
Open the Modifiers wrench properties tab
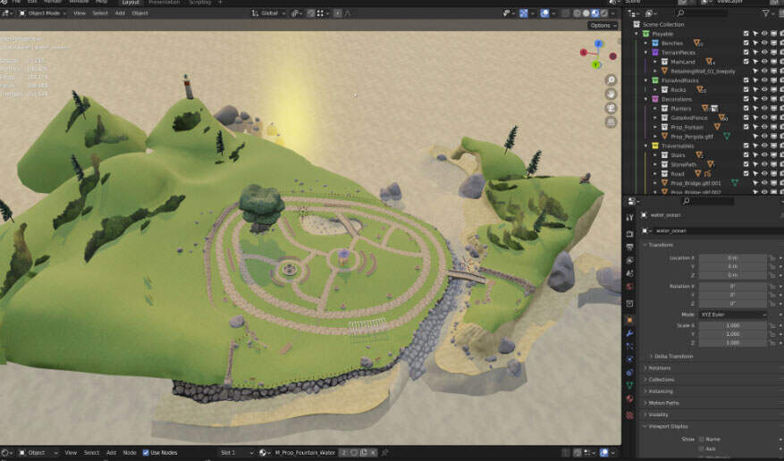[629, 333]
